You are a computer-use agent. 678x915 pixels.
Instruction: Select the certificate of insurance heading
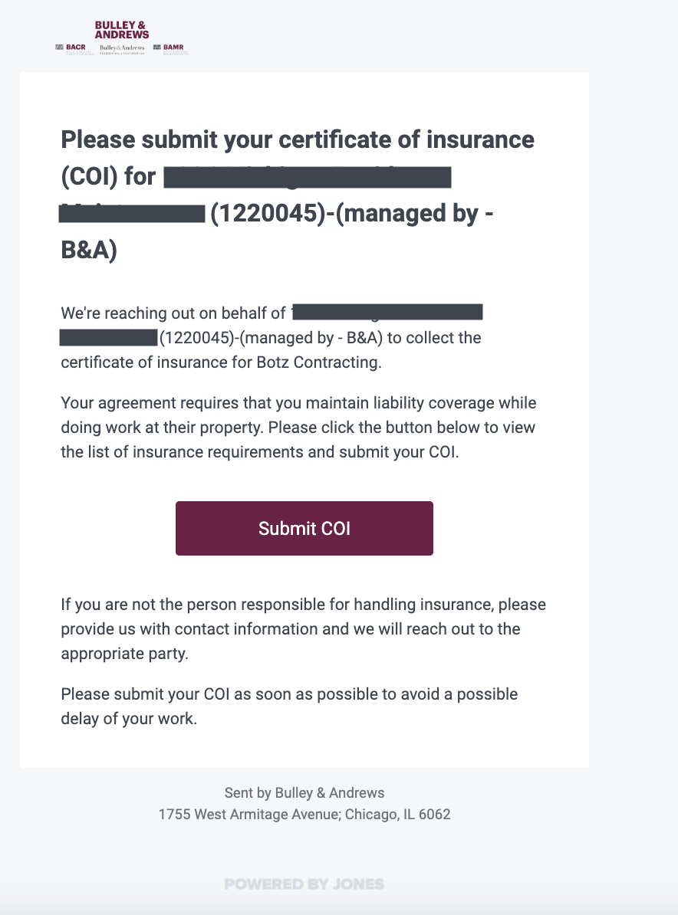pos(298,139)
